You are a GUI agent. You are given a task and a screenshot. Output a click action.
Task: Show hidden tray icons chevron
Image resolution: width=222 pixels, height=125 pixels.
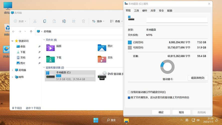[181, 120]
